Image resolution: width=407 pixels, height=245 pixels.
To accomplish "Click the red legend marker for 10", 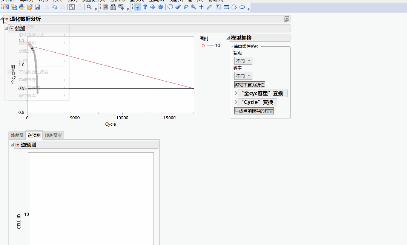I will tap(203, 46).
